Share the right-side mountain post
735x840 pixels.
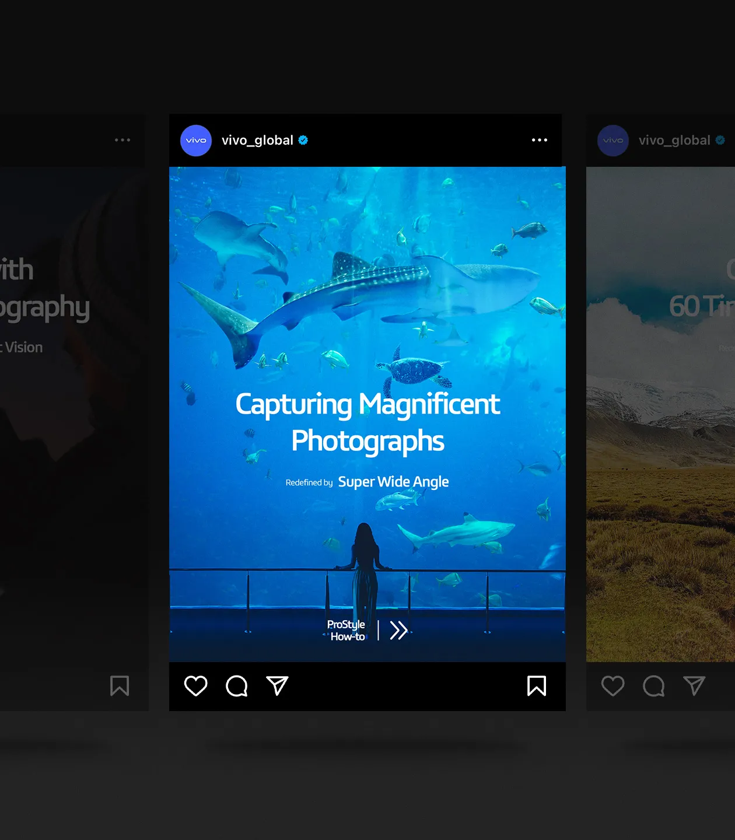pos(694,687)
